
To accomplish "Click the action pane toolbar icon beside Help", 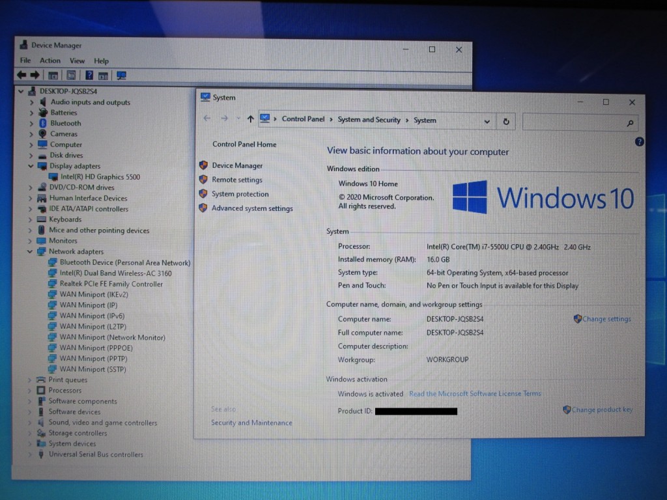I will coord(103,76).
